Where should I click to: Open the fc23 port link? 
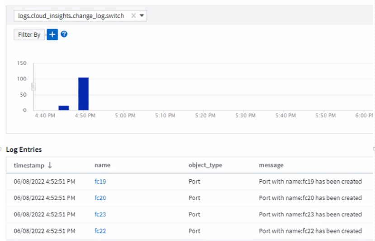(x=100, y=214)
